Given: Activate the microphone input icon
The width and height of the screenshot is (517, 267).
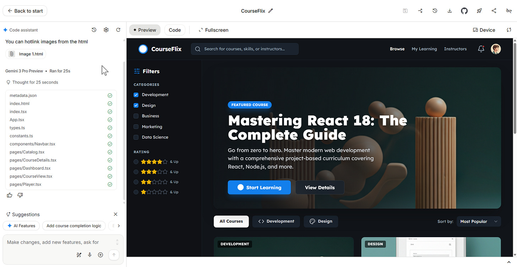Looking at the screenshot, I should [x=89, y=255].
